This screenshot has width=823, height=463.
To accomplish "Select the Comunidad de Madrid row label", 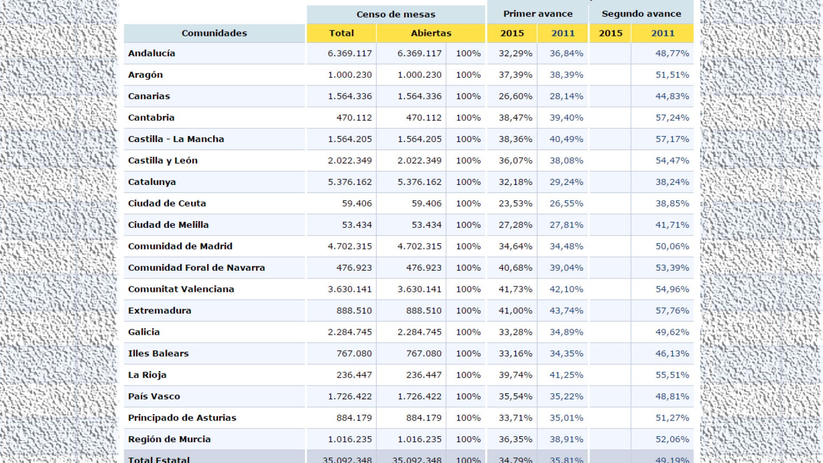I will tap(180, 246).
